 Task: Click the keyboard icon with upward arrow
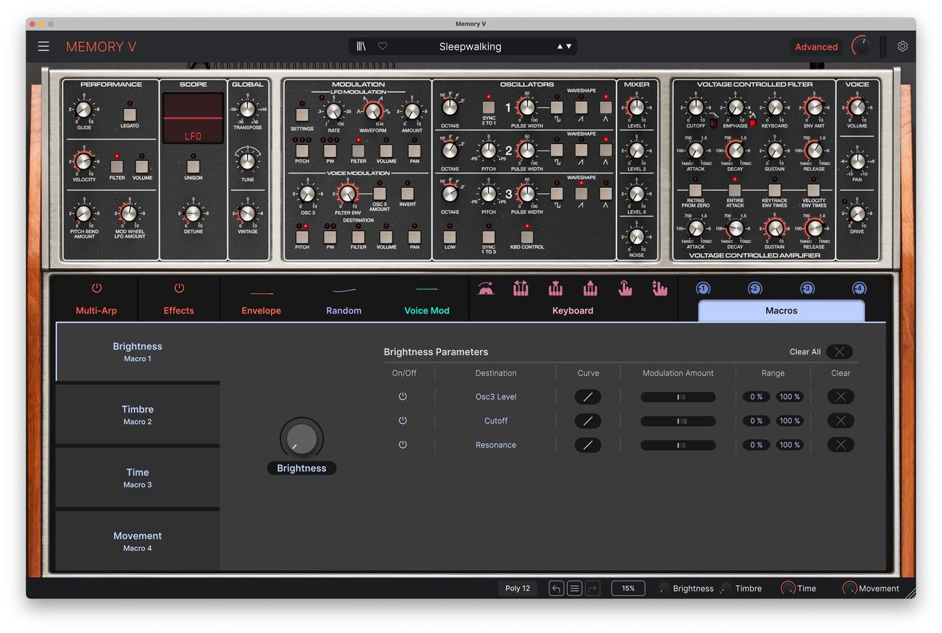[x=590, y=289]
